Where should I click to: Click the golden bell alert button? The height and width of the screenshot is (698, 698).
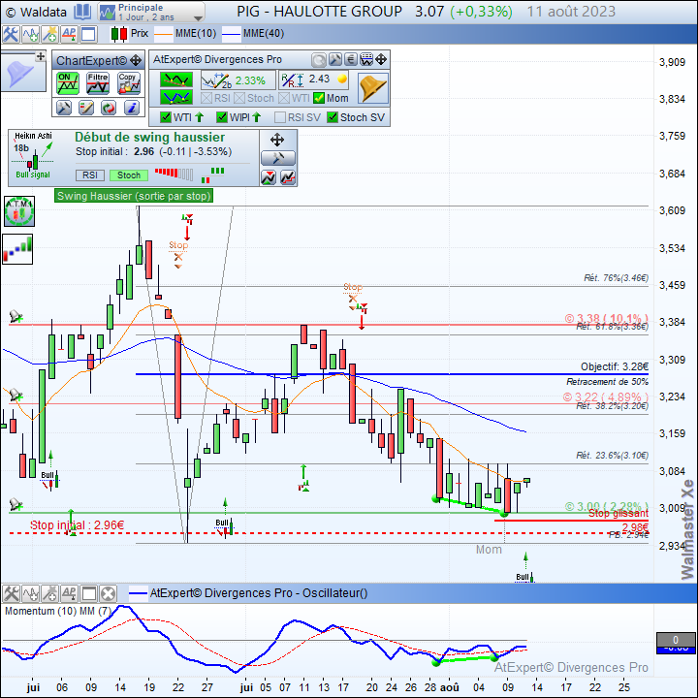point(372,88)
